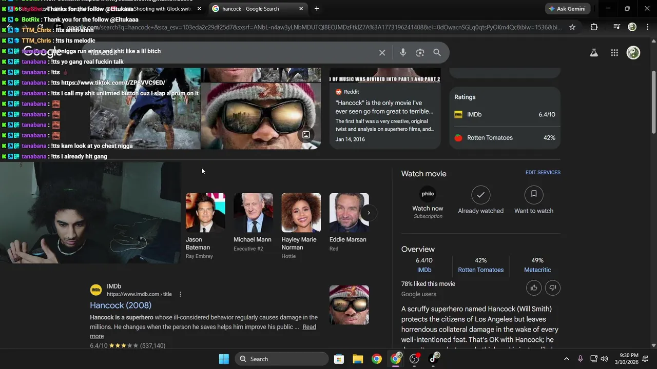This screenshot has width=657, height=369.
Task: Click the taskbar Search box
Action: click(x=282, y=359)
